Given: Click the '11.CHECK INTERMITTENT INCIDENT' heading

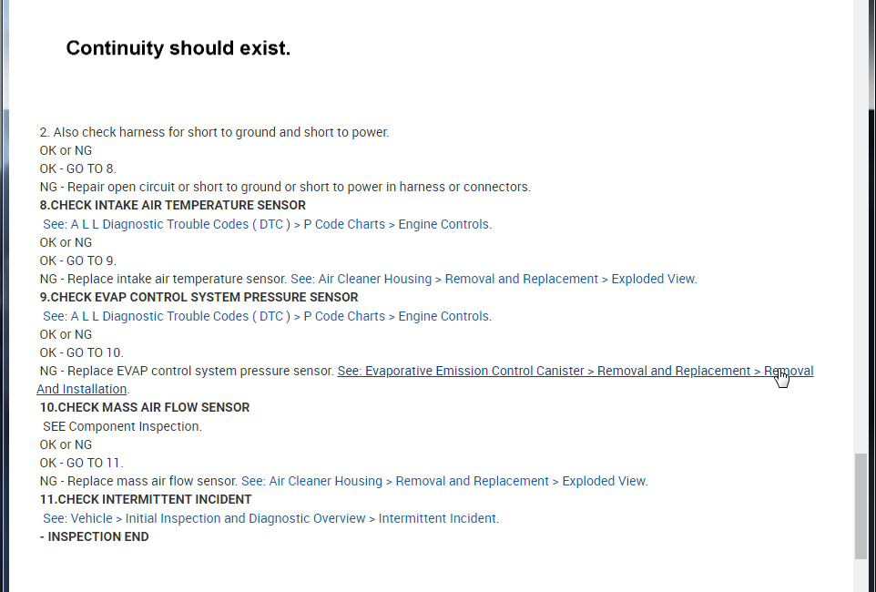Looking at the screenshot, I should [x=146, y=499].
